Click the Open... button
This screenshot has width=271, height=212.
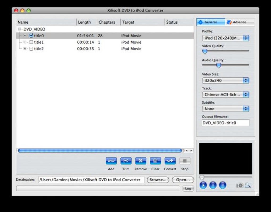183,180
